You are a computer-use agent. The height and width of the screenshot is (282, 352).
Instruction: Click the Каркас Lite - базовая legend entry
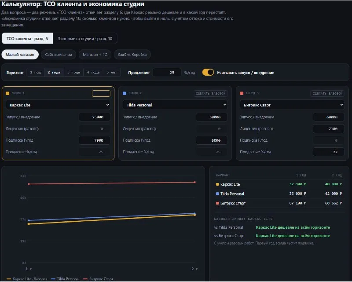[27, 279]
